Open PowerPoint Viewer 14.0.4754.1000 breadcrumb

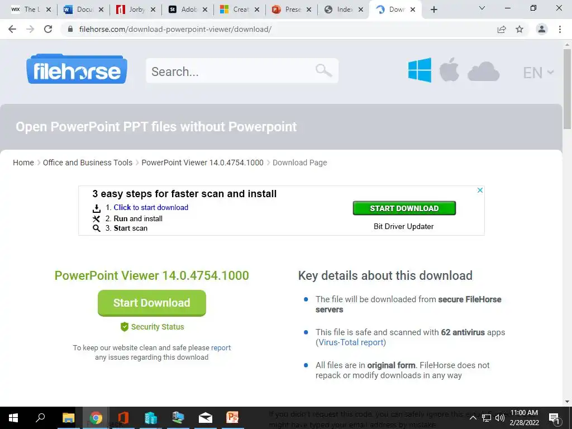click(x=202, y=163)
